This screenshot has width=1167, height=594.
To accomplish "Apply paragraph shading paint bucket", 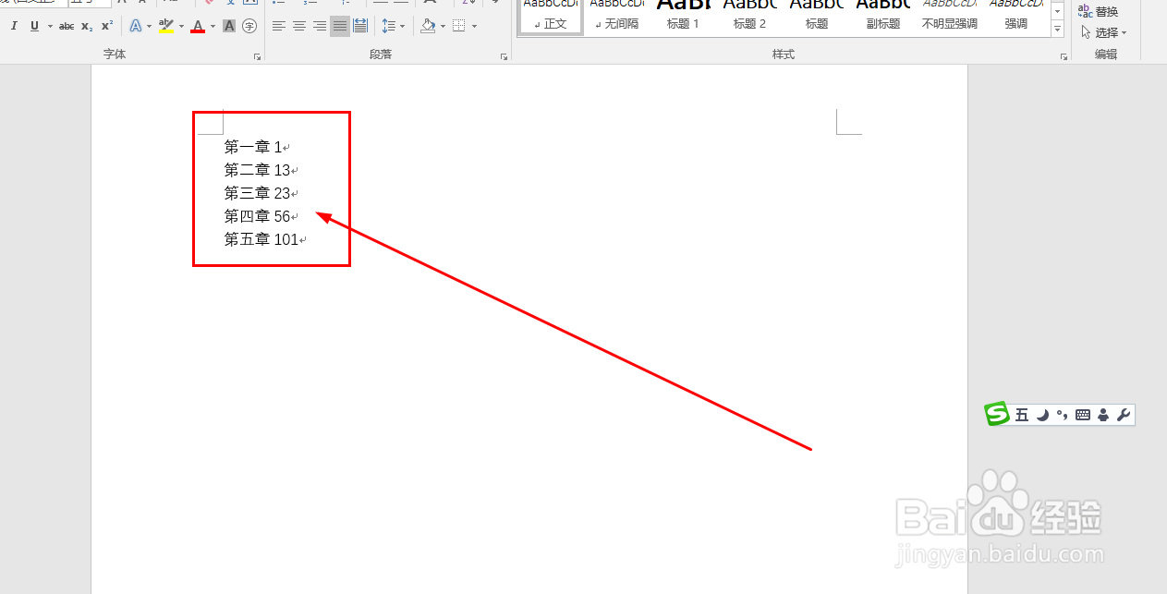I will coord(428,26).
